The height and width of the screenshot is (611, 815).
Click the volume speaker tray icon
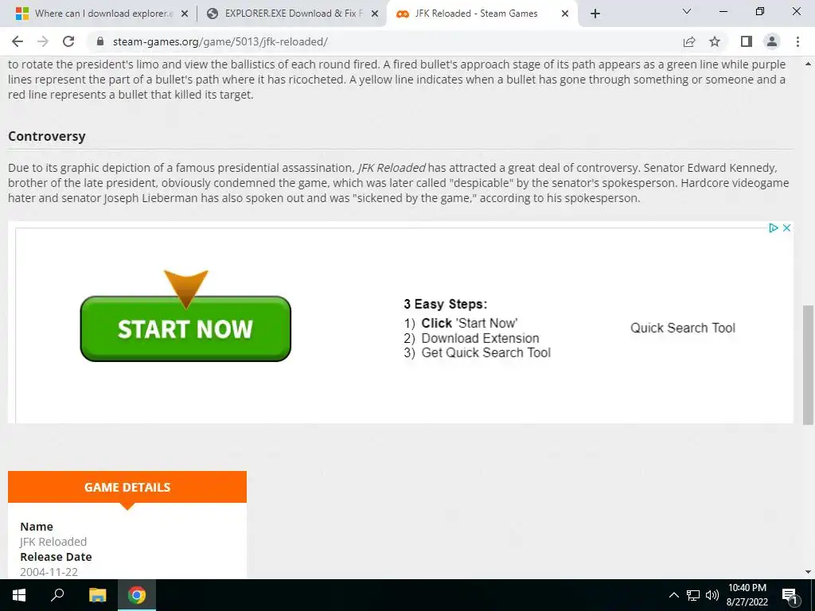click(x=712, y=595)
